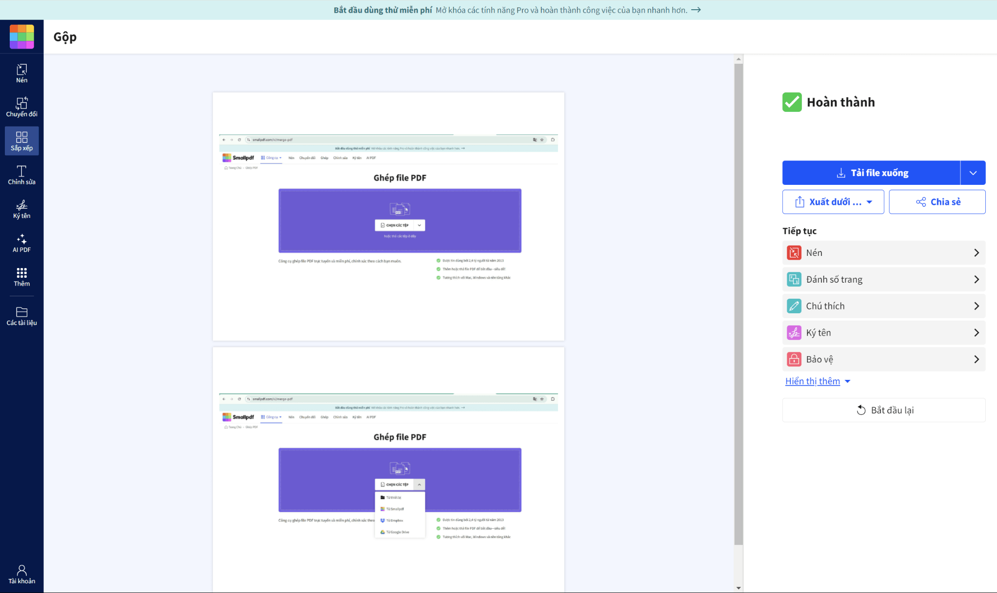The width and height of the screenshot is (997, 593).
Task: Open the Tài khoản account icon
Action: pyautogui.click(x=21, y=575)
